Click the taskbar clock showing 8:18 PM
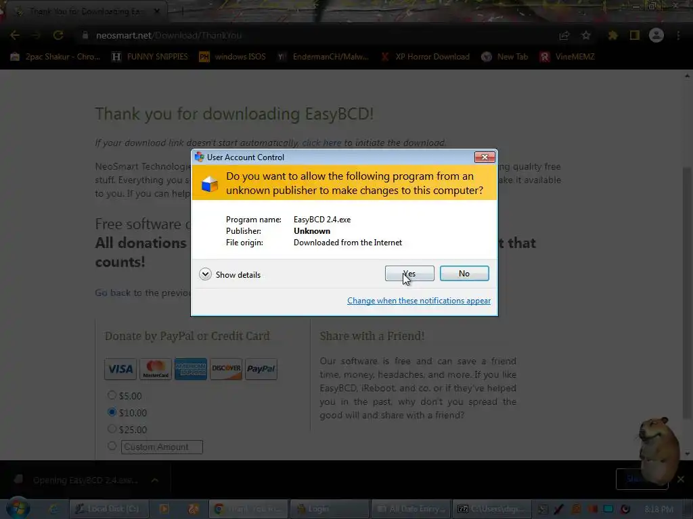 (x=658, y=510)
